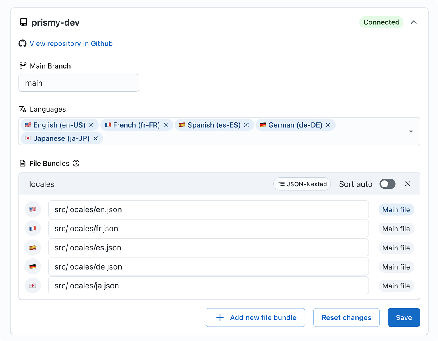Click the Main Branch heading
This screenshot has height=341, width=438.
pyautogui.click(x=50, y=66)
